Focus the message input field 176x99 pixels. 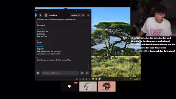60,73
